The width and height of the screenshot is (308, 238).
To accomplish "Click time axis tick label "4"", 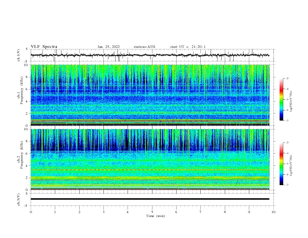I will (128, 212).
